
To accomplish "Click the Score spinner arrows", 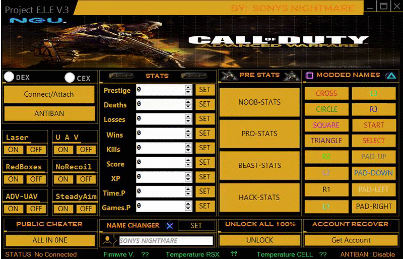I will click(x=188, y=162).
